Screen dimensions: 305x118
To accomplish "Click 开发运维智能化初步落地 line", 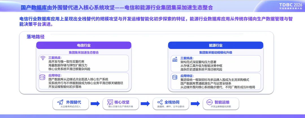I will 65,87.
